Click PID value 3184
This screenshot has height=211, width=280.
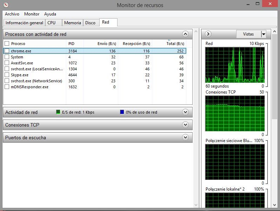[x=73, y=51]
